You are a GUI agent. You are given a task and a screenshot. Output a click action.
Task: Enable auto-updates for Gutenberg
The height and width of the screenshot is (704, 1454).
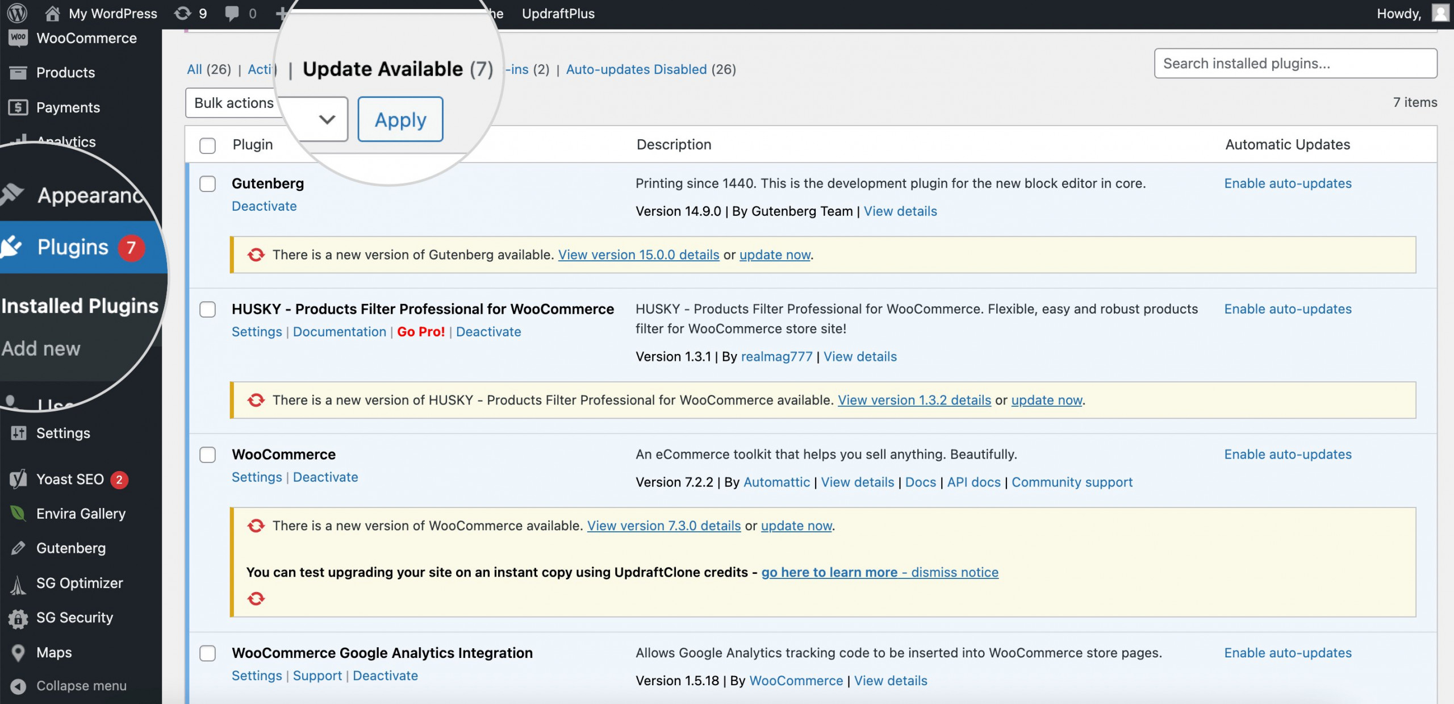point(1288,184)
